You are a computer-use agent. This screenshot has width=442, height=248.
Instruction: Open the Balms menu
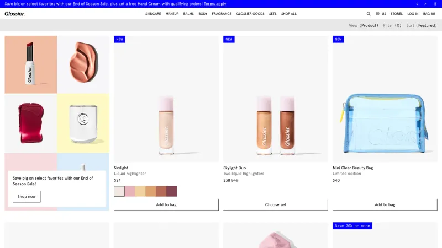188,13
